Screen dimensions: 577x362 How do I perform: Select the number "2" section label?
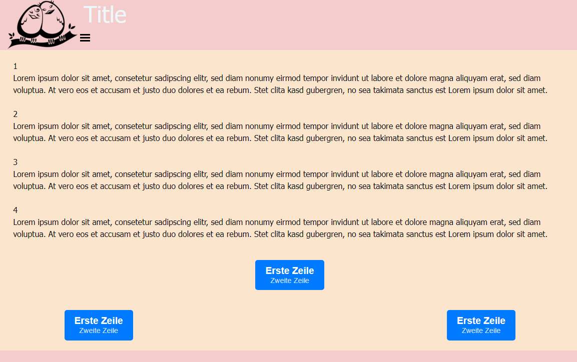pos(16,114)
